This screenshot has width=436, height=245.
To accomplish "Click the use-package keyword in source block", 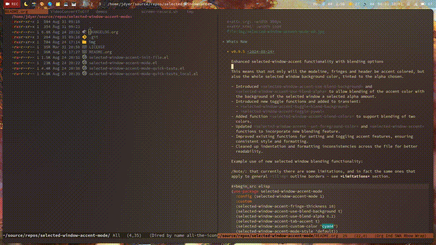I will [x=246, y=192].
